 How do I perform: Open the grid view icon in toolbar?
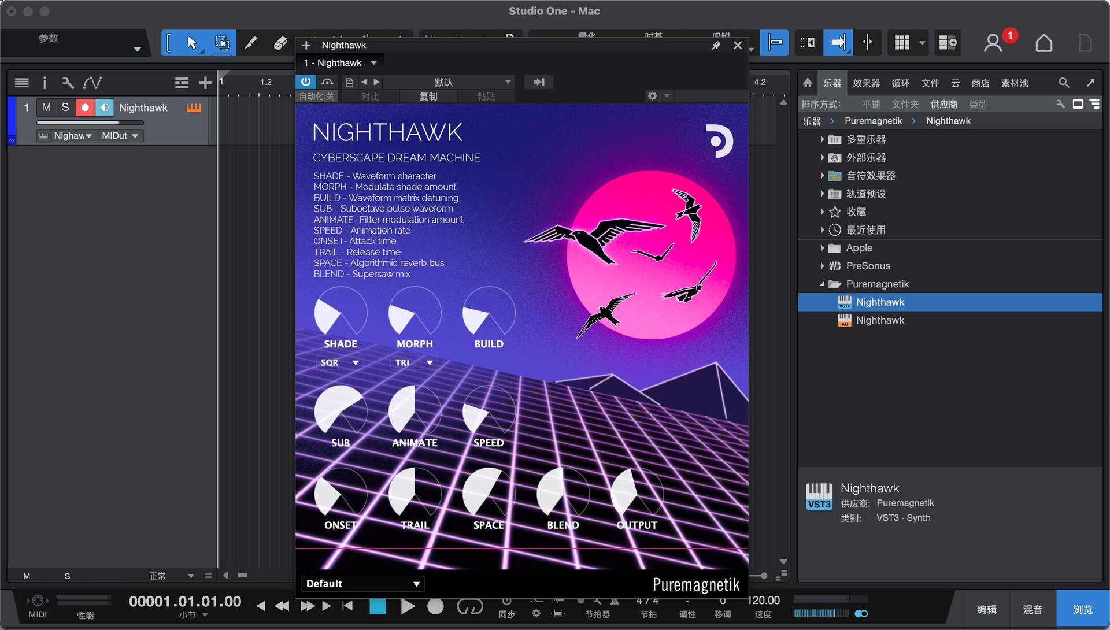902,42
